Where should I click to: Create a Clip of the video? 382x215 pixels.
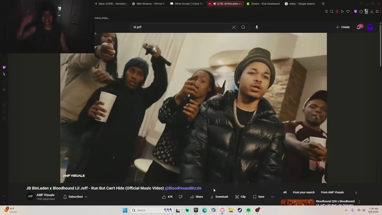click(x=240, y=197)
